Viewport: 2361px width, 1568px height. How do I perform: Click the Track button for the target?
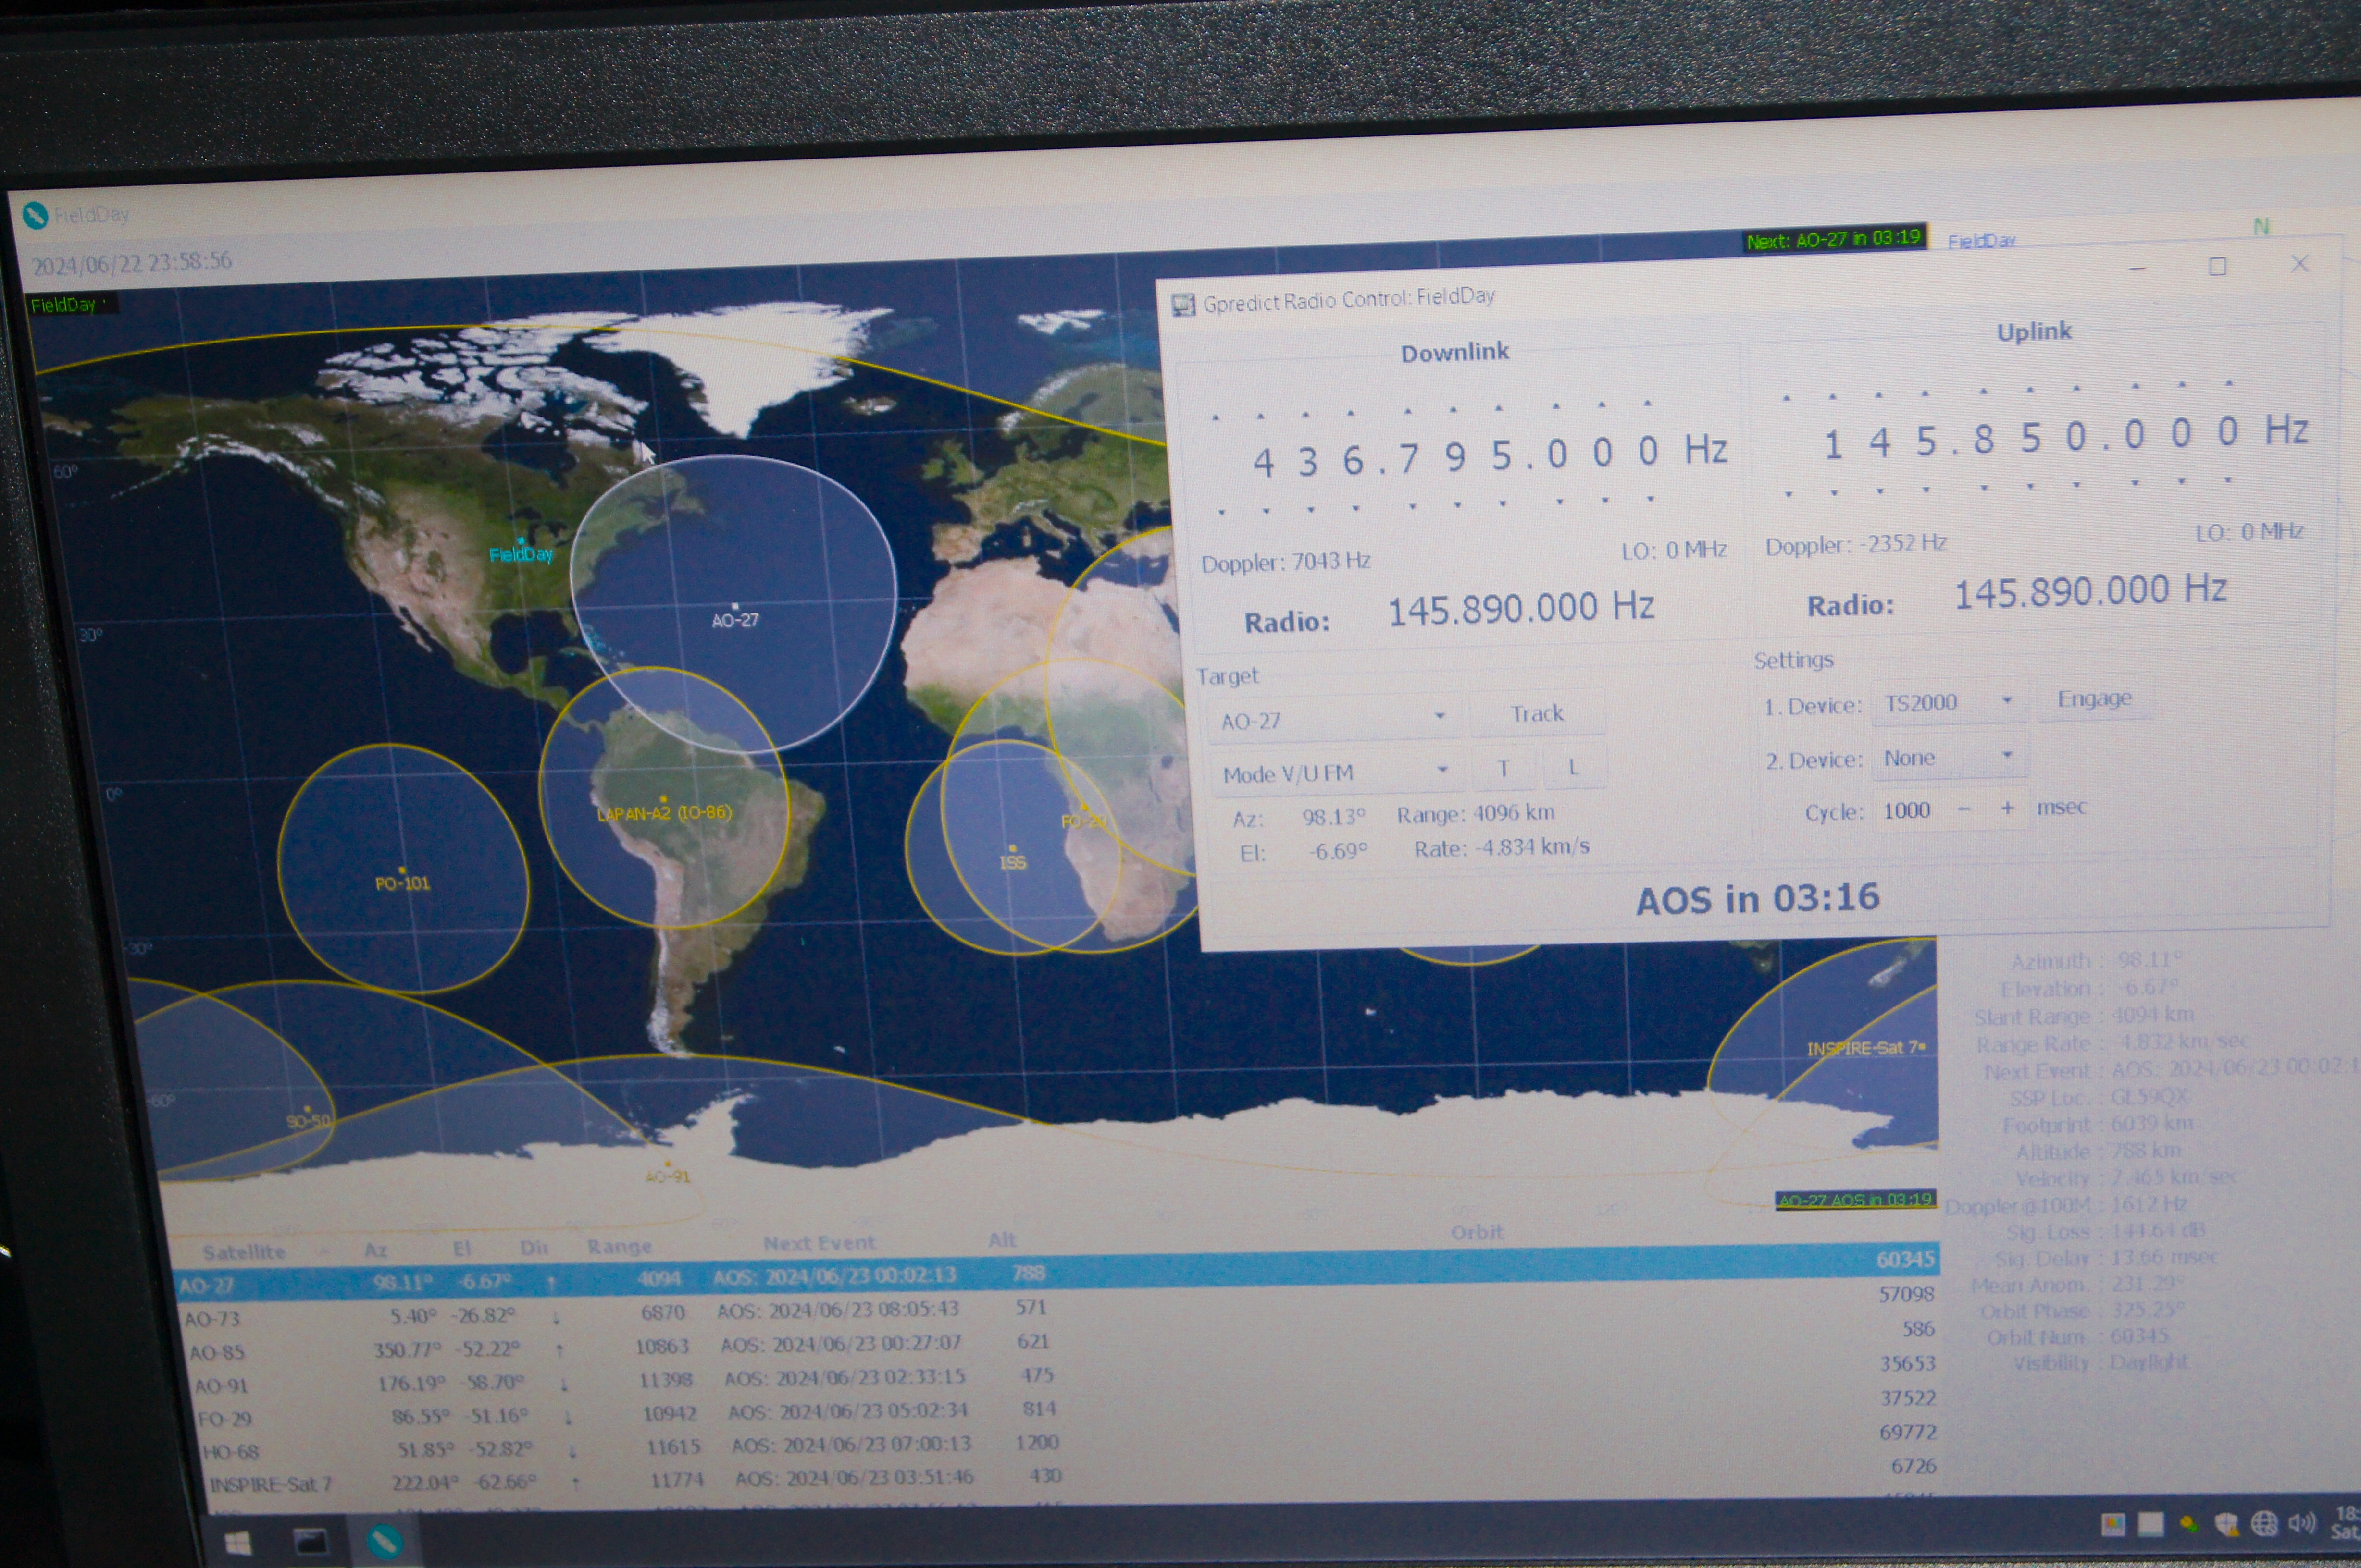1537,713
